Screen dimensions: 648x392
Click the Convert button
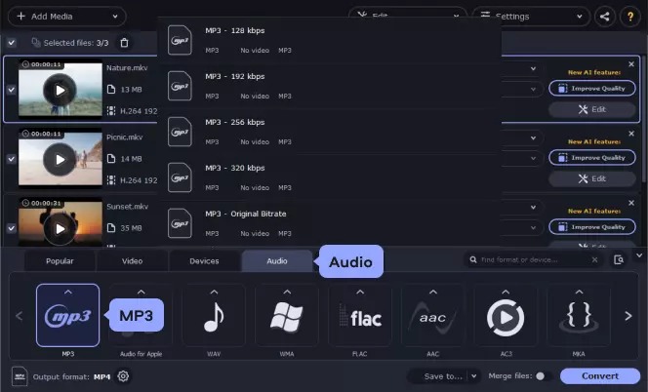[x=600, y=375]
